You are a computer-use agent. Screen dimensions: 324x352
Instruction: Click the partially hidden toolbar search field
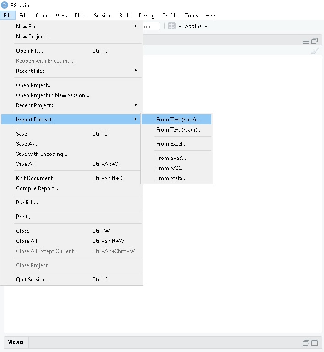click(x=152, y=26)
